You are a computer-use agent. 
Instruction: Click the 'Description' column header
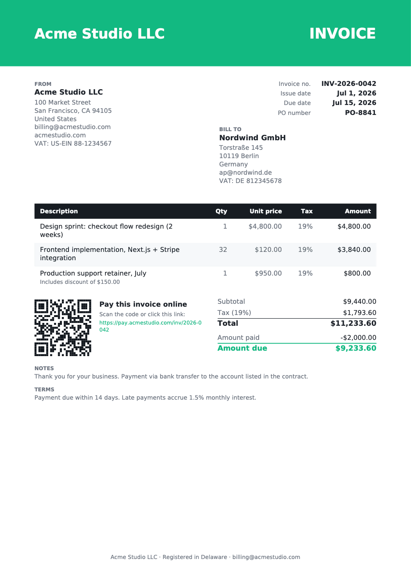click(59, 211)
